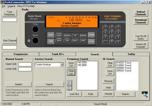Save the Frequency Search list
The height and width of the screenshot is (106, 152).
click(71, 64)
